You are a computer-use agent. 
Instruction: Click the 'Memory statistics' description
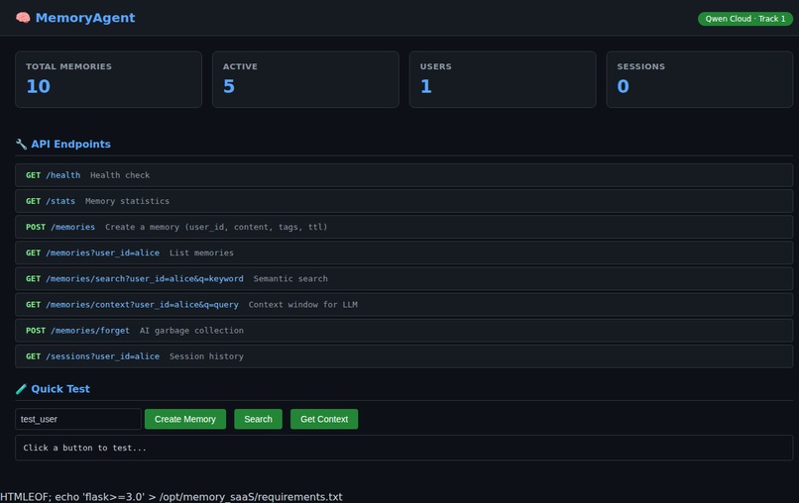[x=127, y=201]
